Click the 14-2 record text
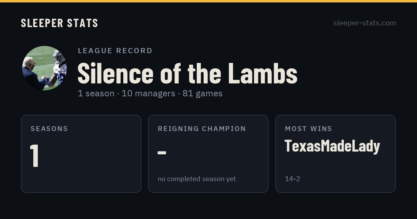Screen dimensions: 417x219 292,179
